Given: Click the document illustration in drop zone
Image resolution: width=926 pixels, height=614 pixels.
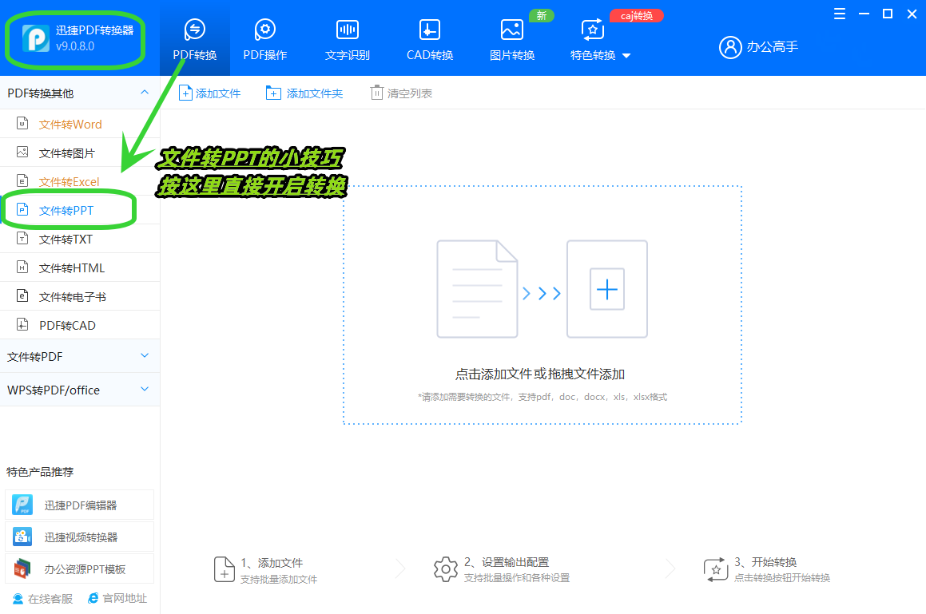Looking at the screenshot, I should [x=477, y=289].
